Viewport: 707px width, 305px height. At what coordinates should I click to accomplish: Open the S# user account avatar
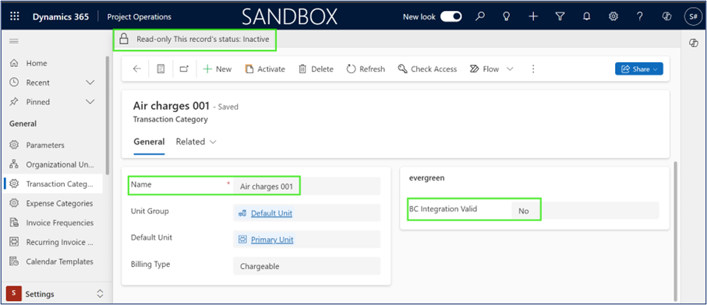click(692, 16)
